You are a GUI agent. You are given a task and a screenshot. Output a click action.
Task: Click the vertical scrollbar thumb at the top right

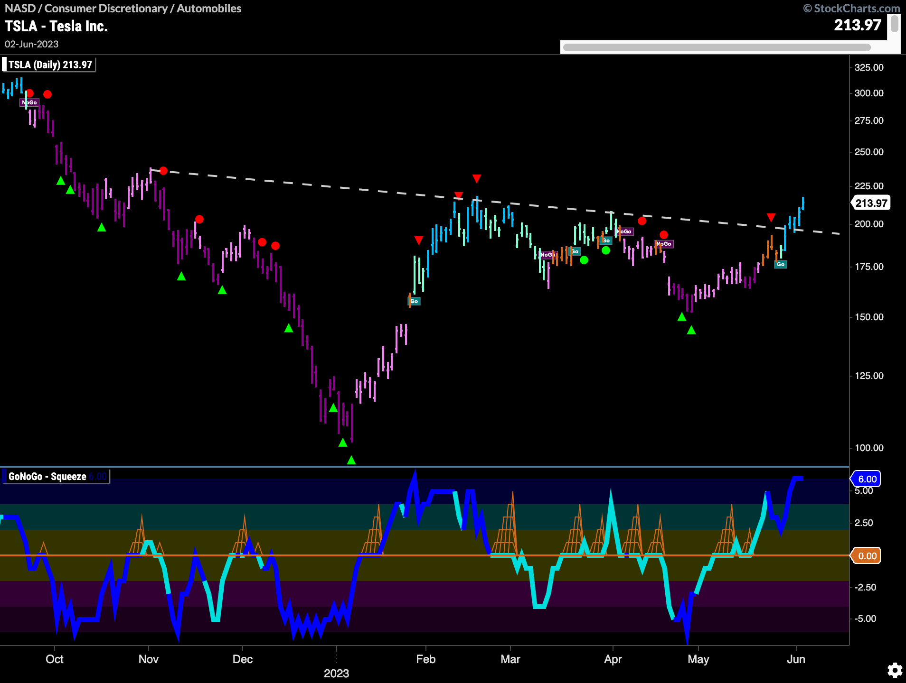895,24
